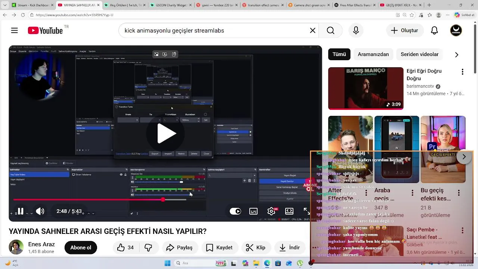This screenshot has width=478, height=269.
Task: Pause the video
Action: pyautogui.click(x=21, y=211)
